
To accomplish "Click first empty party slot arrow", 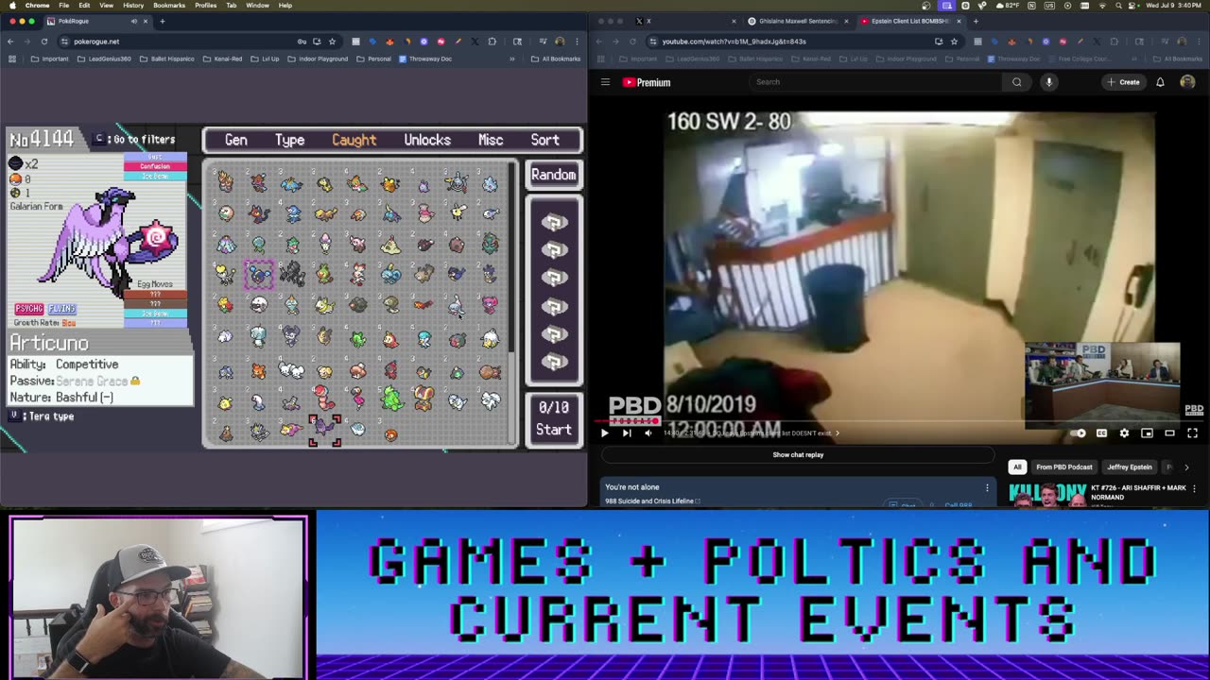I will coord(553,223).
